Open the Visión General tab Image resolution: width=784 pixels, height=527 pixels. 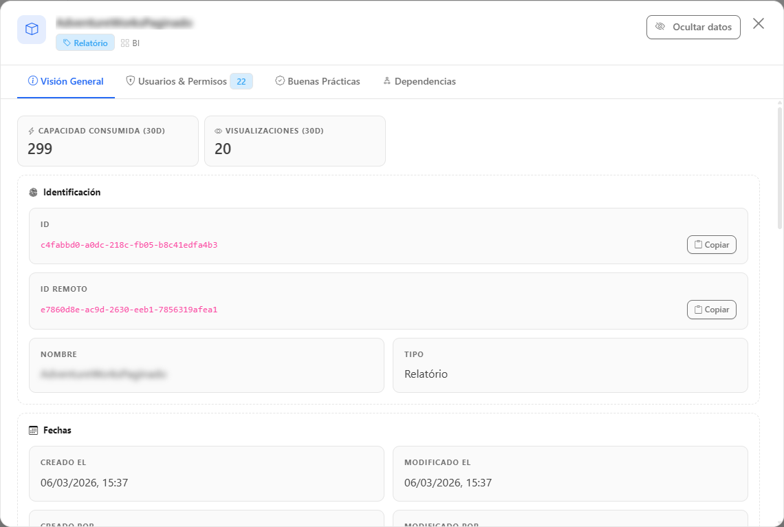[x=66, y=81]
